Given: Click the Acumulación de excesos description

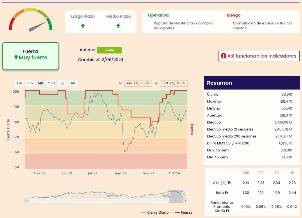Looking at the screenshot, I should (x=262, y=26).
